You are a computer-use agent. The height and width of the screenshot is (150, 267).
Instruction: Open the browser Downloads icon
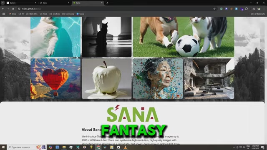[x=254, y=9]
